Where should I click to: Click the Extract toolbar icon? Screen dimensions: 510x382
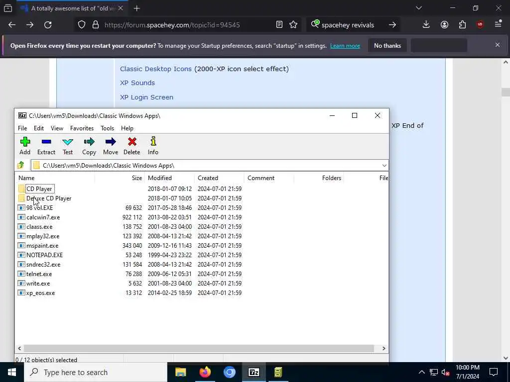[46, 146]
